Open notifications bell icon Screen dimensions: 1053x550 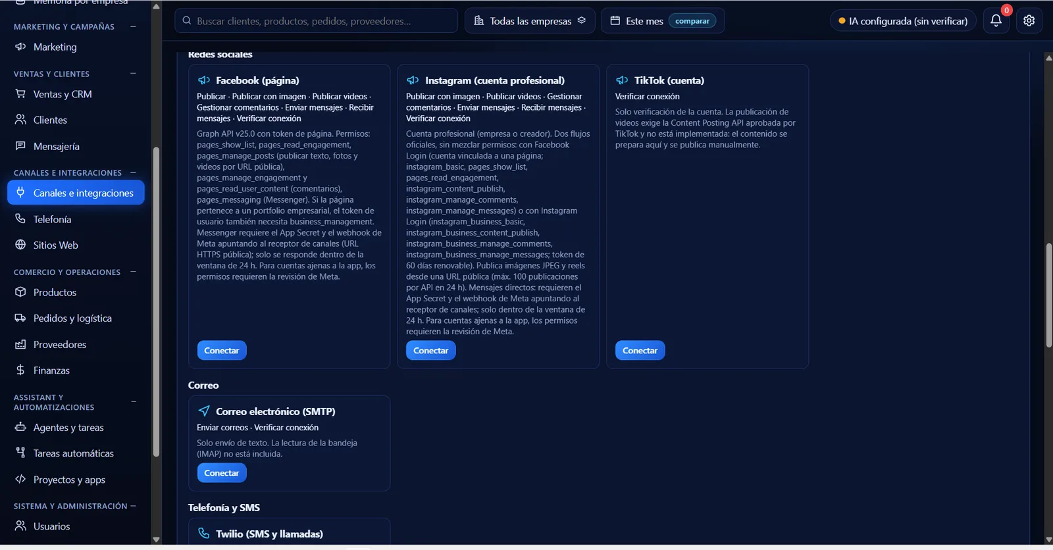(996, 20)
